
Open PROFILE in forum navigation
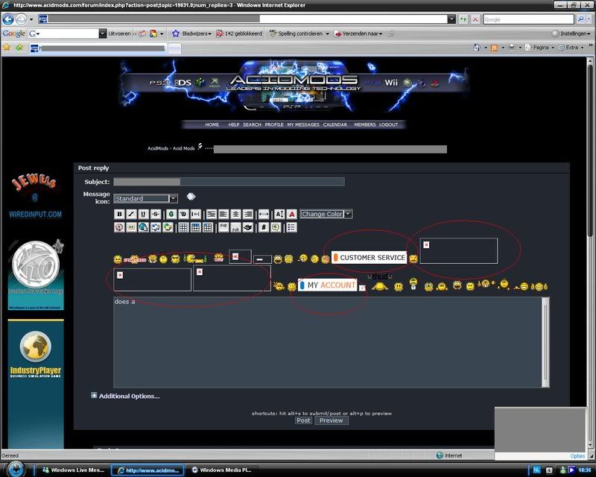(274, 124)
